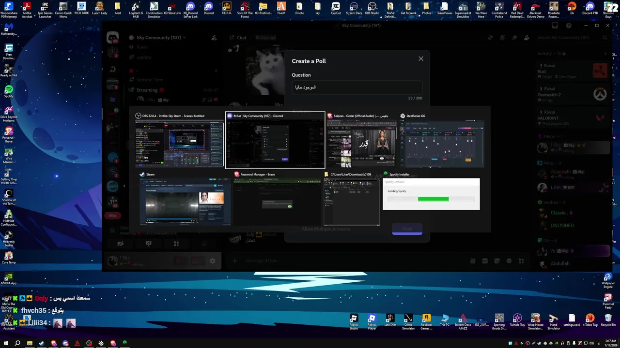Select Supermarket Simulator desktop icon
620x348 pixels.
[x=463, y=9]
